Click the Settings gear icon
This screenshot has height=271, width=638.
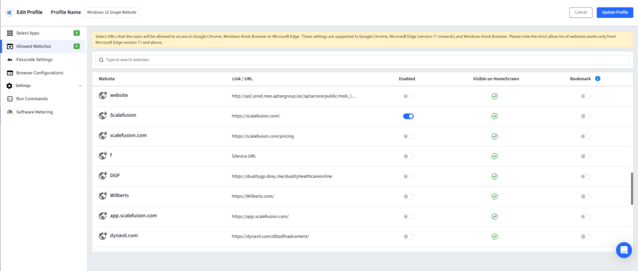[x=9, y=86]
